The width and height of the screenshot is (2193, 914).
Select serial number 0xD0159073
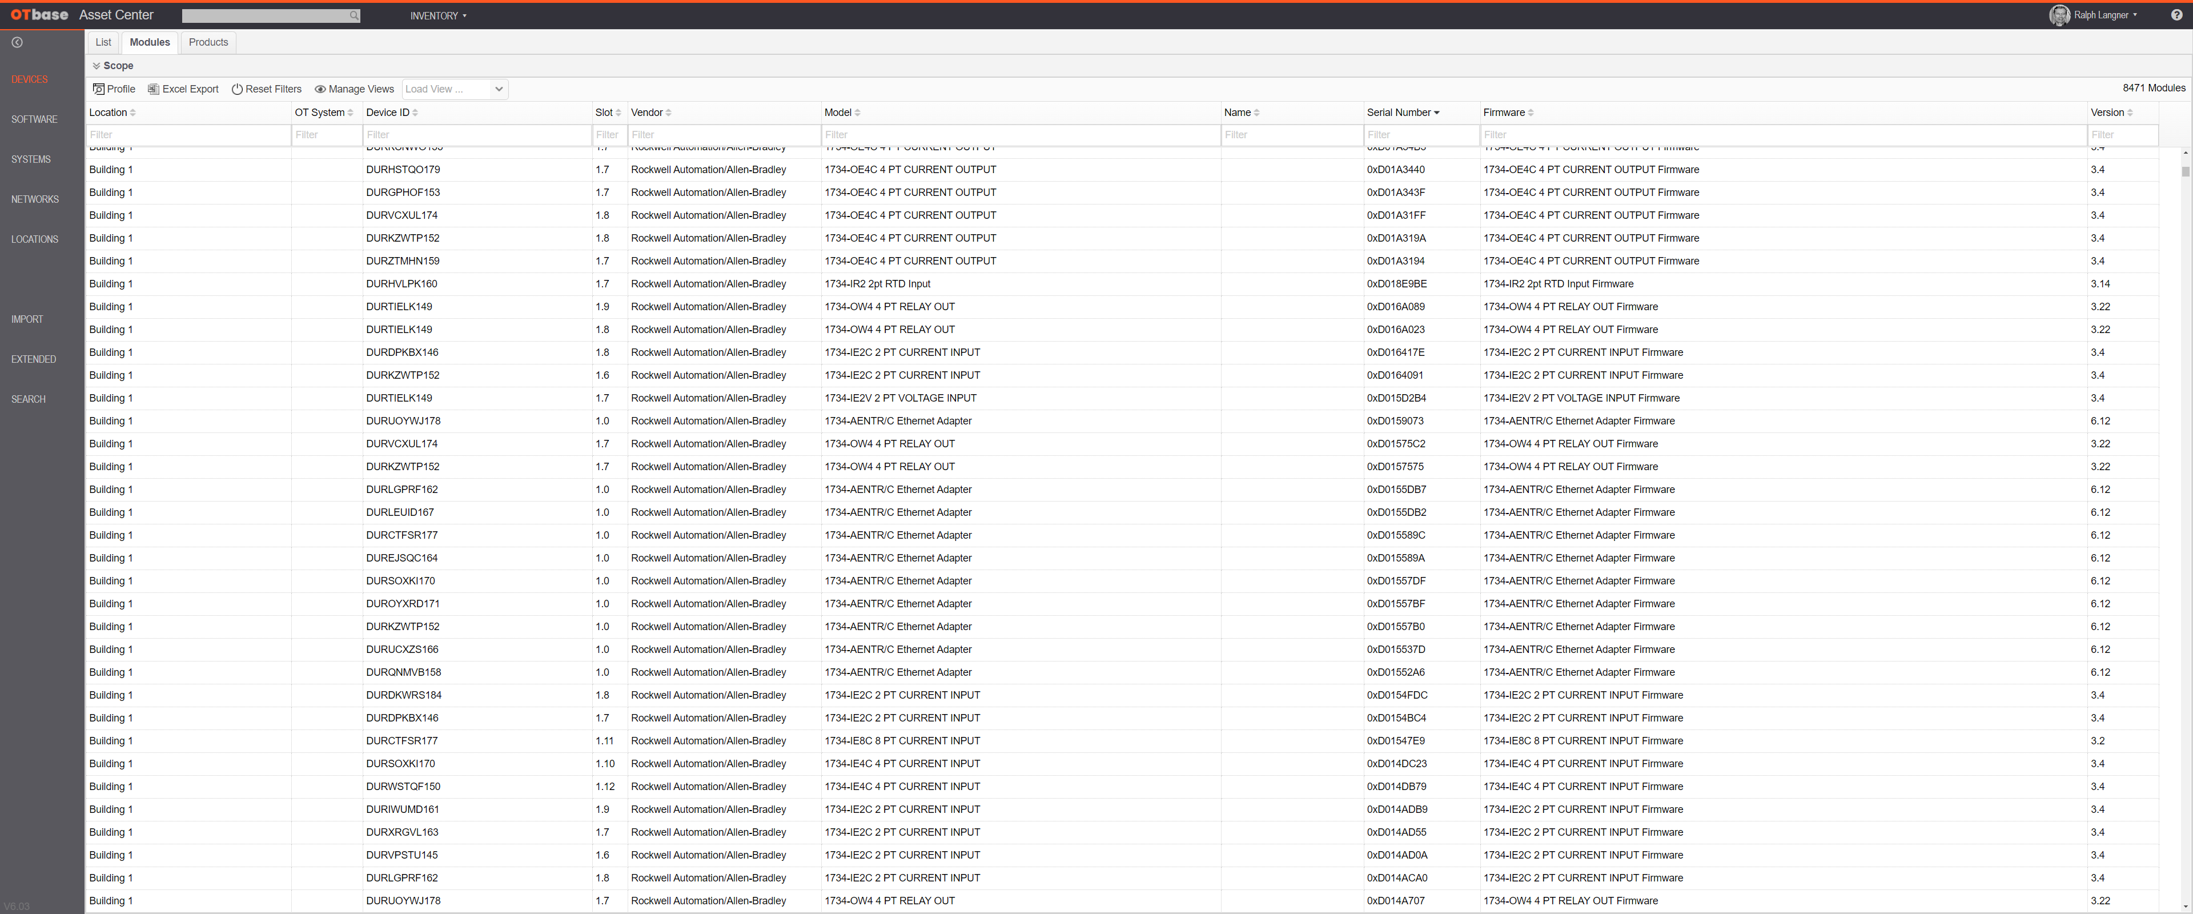tap(1395, 421)
